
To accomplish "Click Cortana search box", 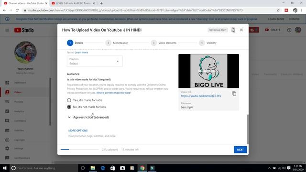I will tap(44, 168).
